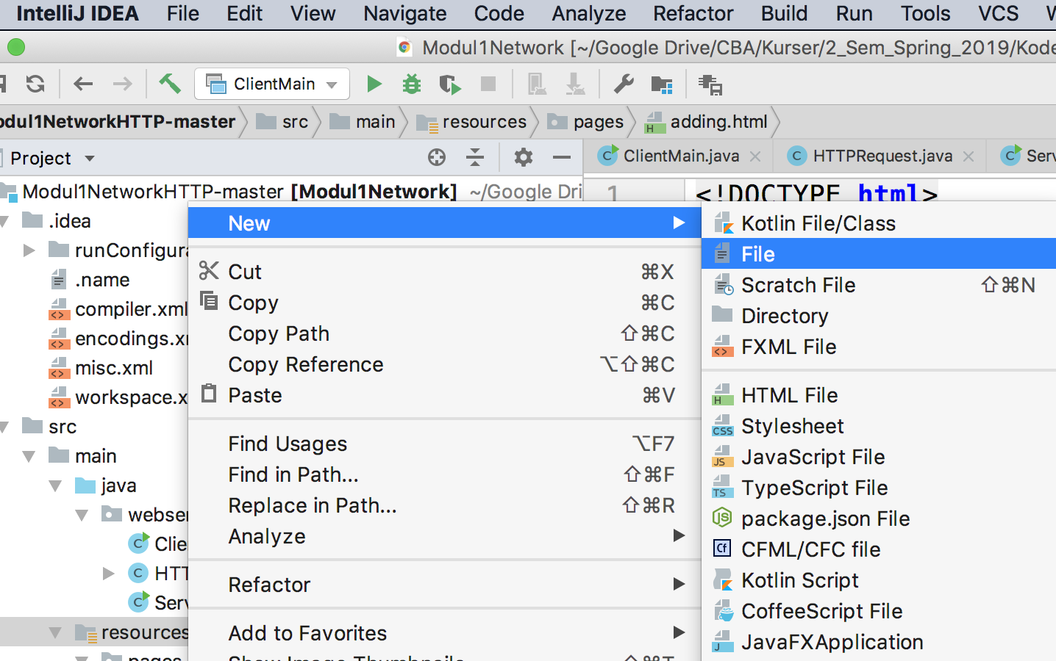Viewport: 1056px width, 661px height.
Task: Run with Coverage shield icon
Action: [449, 84]
